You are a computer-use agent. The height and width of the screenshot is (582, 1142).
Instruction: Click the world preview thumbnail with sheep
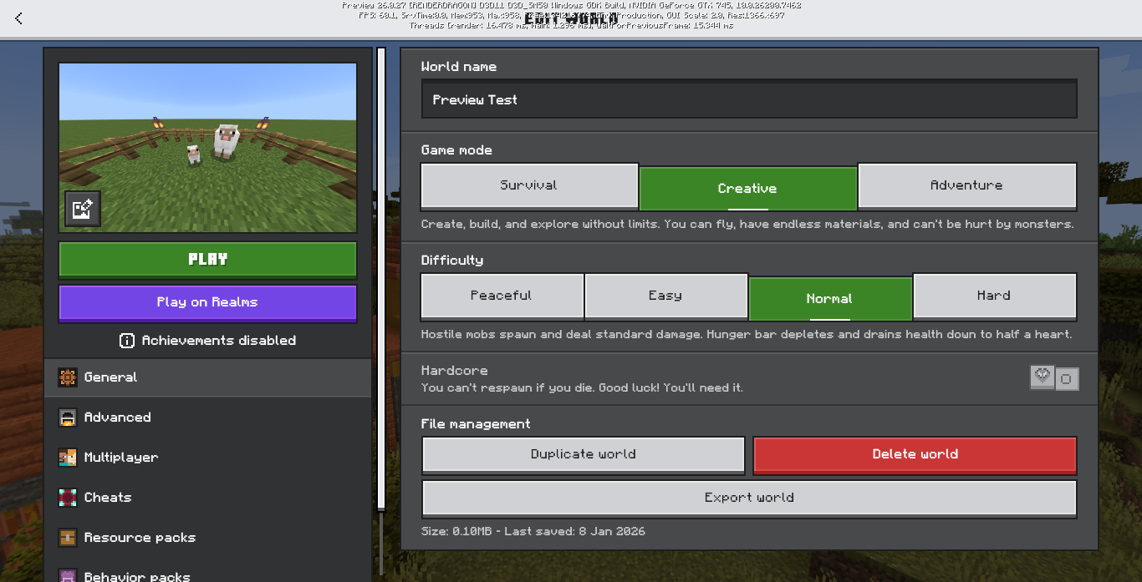tap(207, 148)
